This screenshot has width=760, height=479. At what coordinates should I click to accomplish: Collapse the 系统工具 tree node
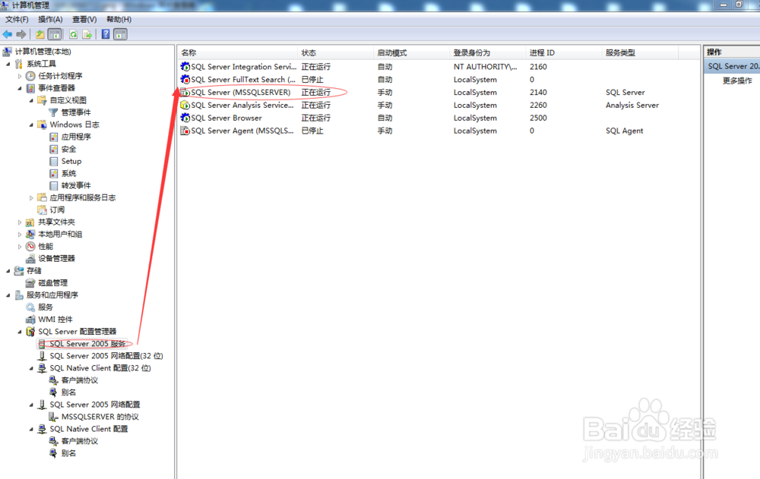(8, 64)
